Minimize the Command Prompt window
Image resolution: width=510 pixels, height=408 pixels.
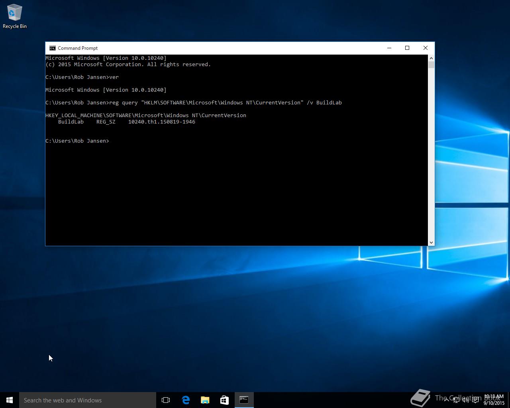point(389,48)
